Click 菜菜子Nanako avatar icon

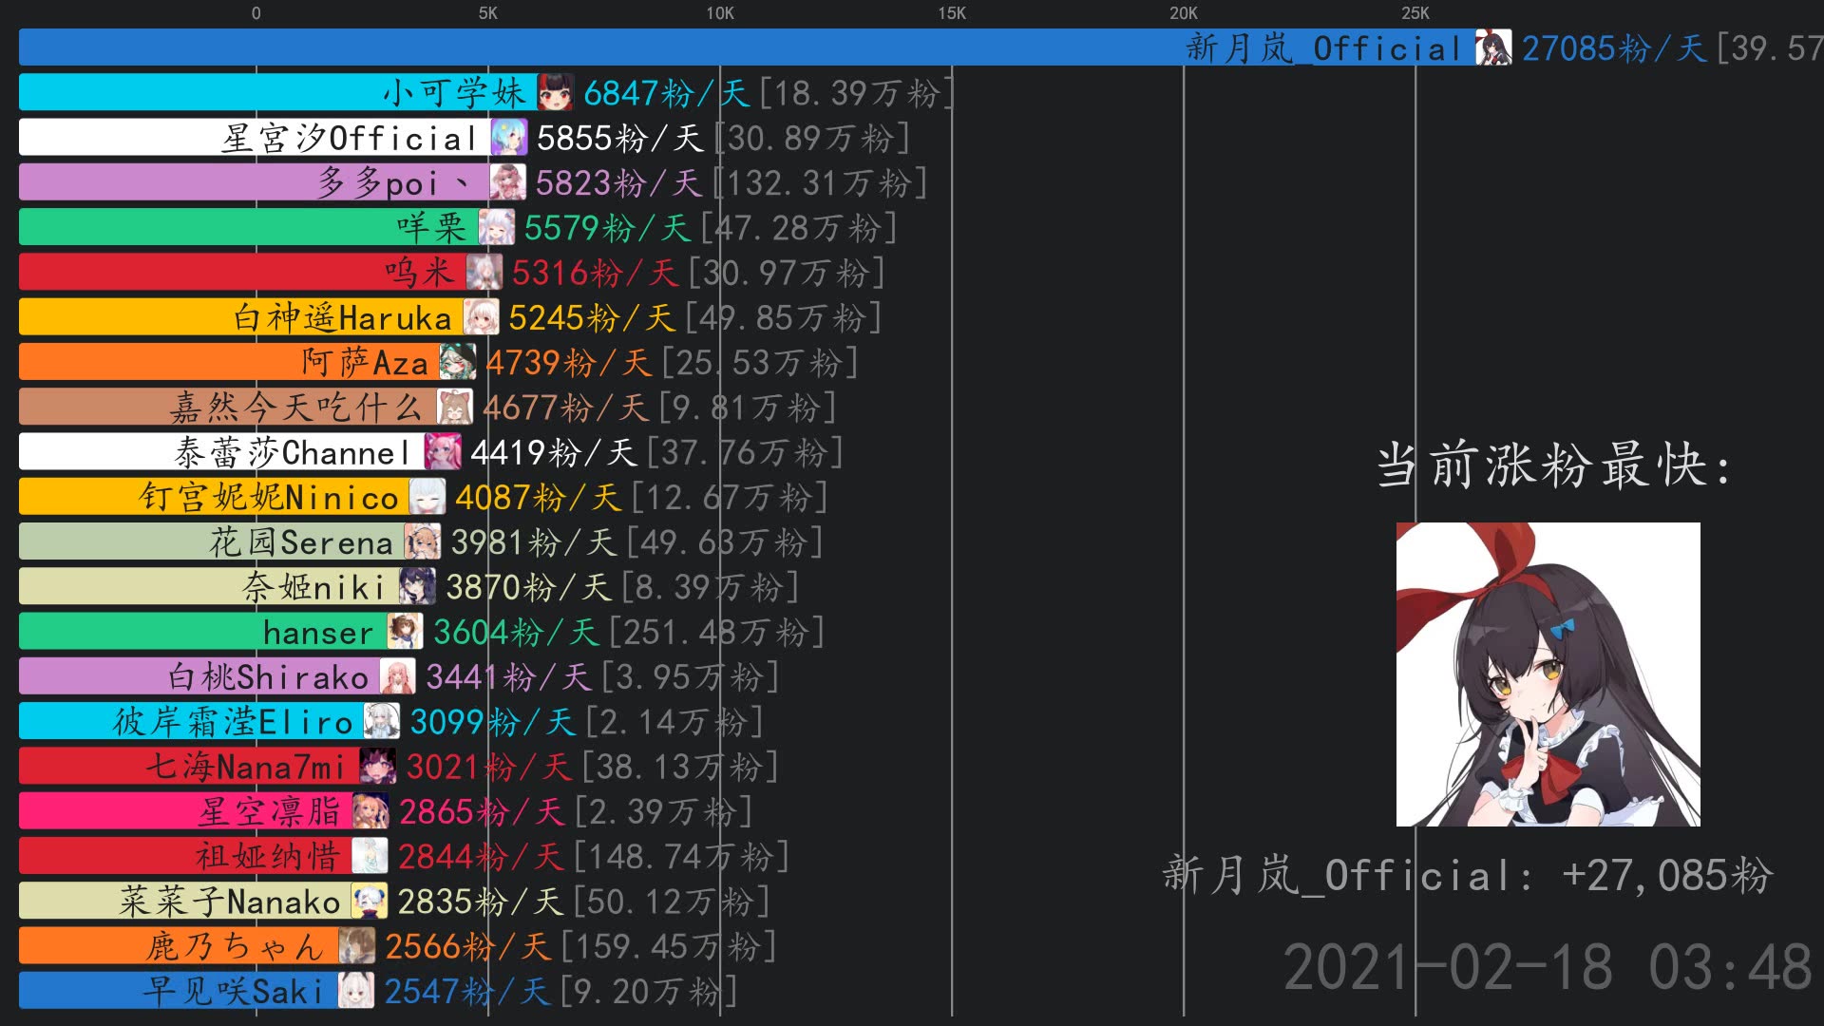(x=370, y=901)
